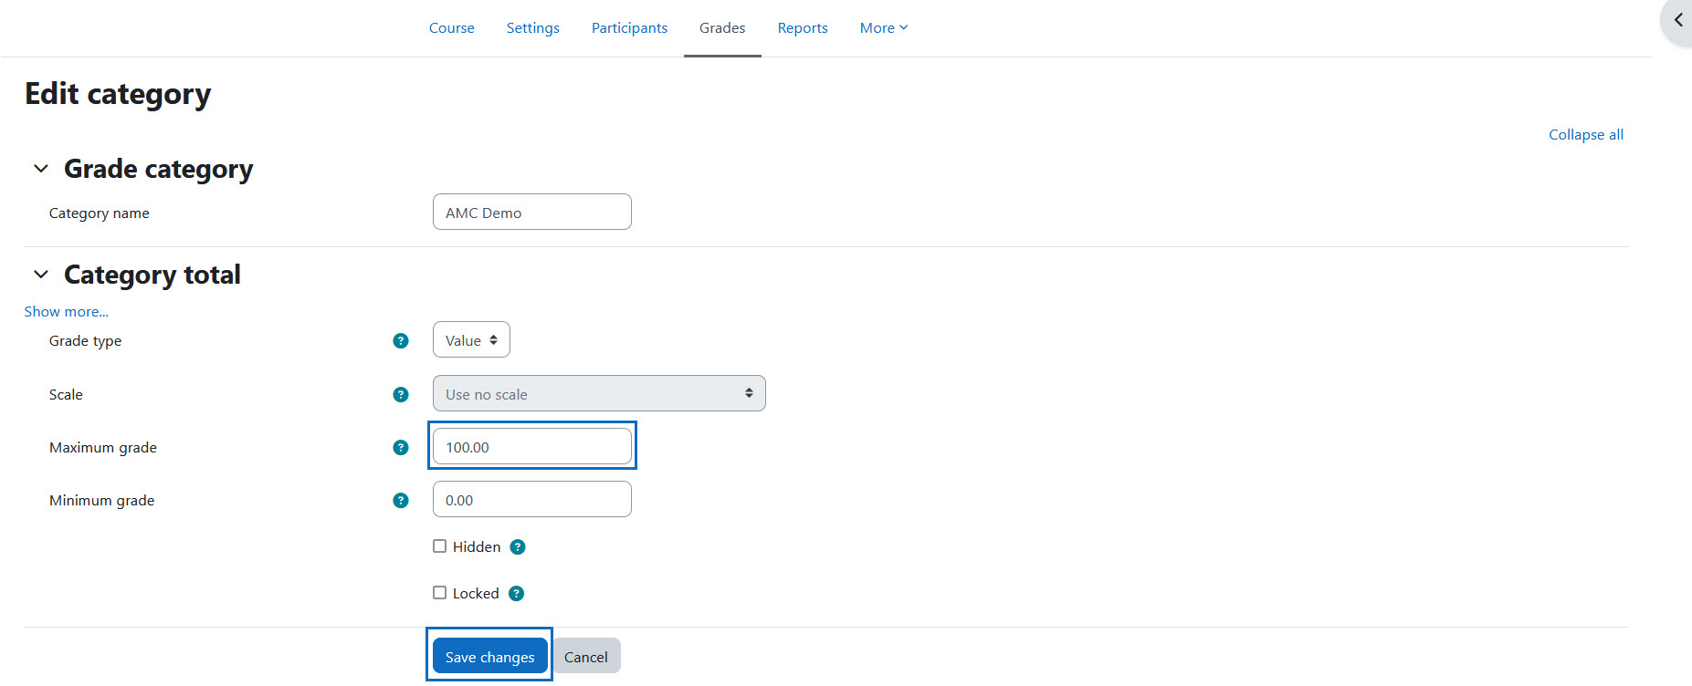Open the More menu
The height and width of the screenshot is (686, 1692).
click(x=884, y=28)
